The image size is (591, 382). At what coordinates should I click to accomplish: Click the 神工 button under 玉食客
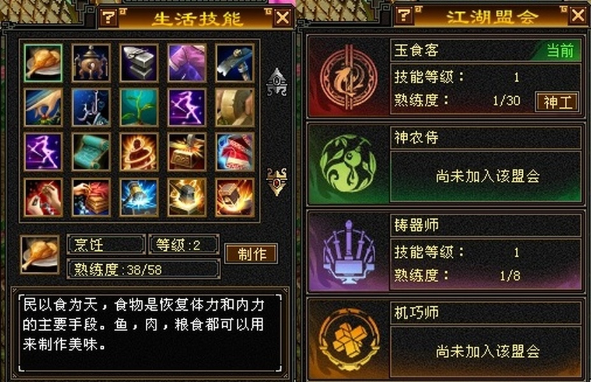coord(557,102)
